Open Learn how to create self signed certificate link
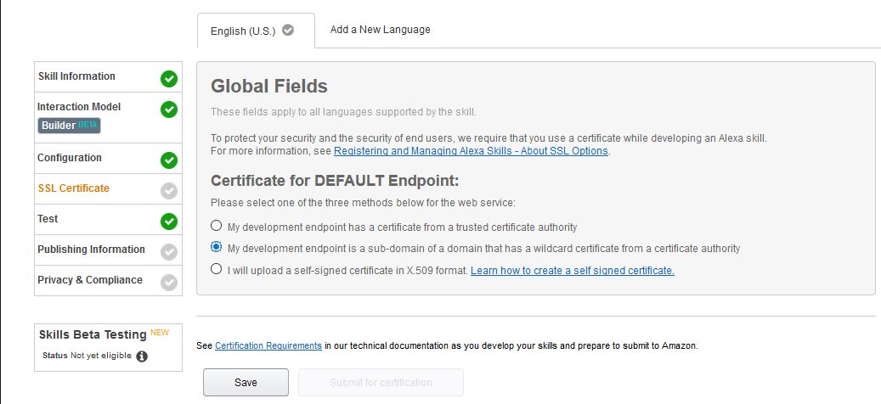 (x=572, y=271)
